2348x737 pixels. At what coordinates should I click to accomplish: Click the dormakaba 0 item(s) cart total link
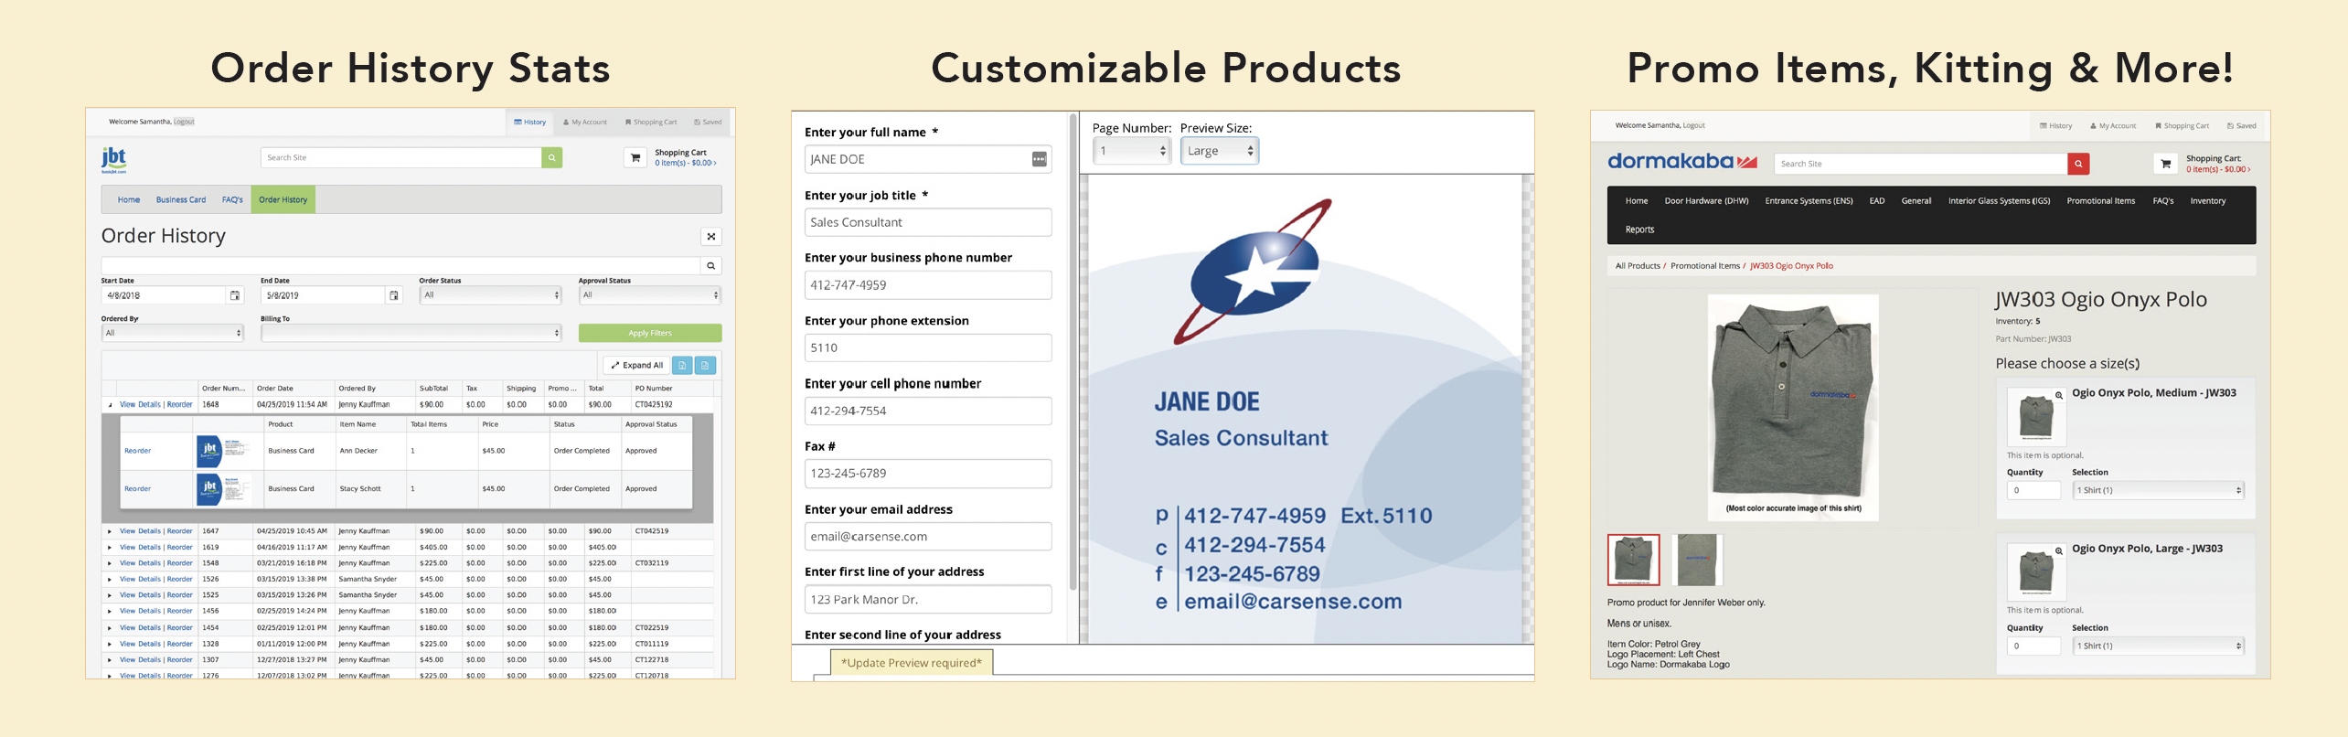tap(2218, 170)
